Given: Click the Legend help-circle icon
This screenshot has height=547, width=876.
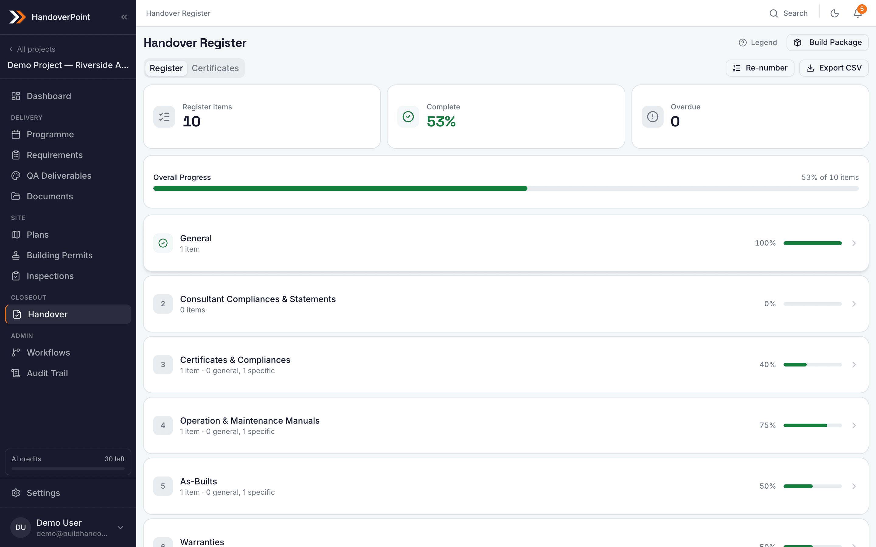Looking at the screenshot, I should coord(742,43).
